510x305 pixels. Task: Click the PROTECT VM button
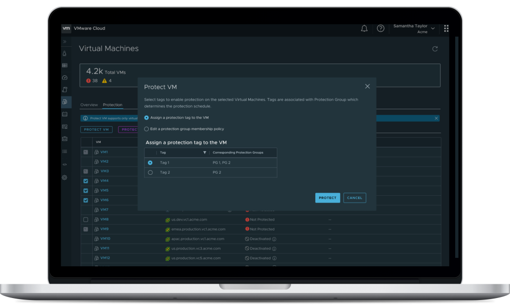(96, 130)
